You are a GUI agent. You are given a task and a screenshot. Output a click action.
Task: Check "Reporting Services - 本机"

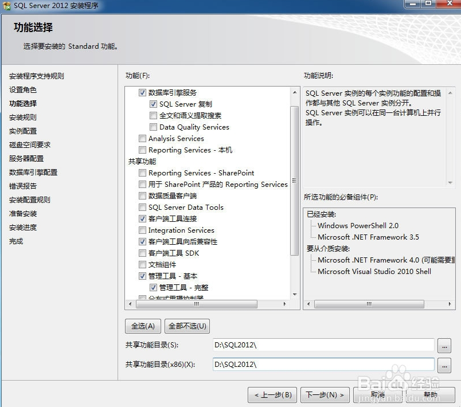point(142,150)
